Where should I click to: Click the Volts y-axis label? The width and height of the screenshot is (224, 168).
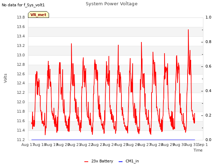tap(6, 78)
